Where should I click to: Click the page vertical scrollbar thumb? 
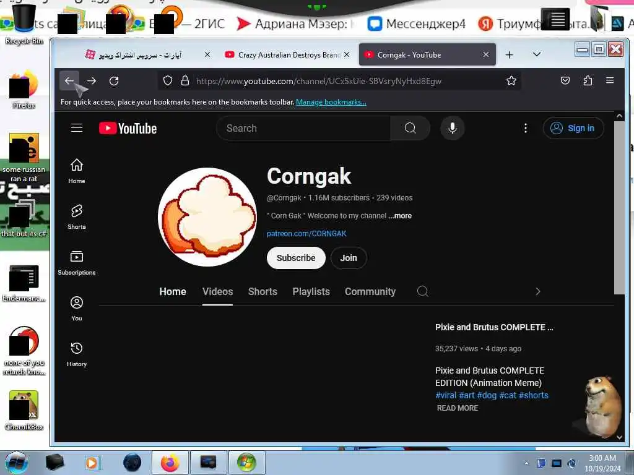point(619,208)
